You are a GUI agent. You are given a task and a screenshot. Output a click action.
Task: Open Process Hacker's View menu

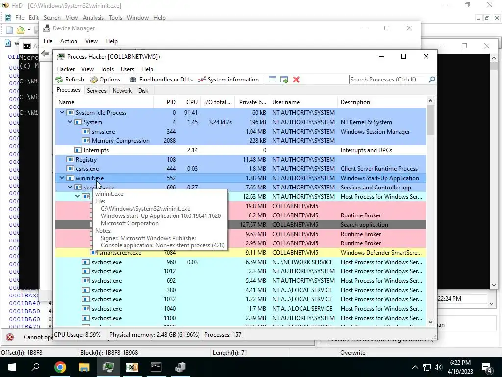pyautogui.click(x=87, y=69)
